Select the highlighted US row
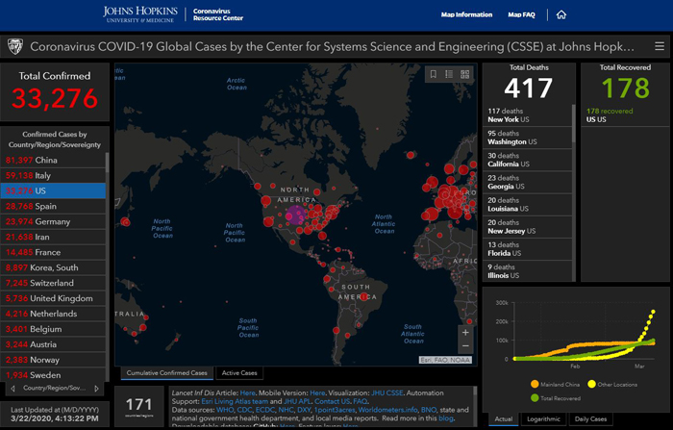The image size is (673, 430). pos(53,190)
